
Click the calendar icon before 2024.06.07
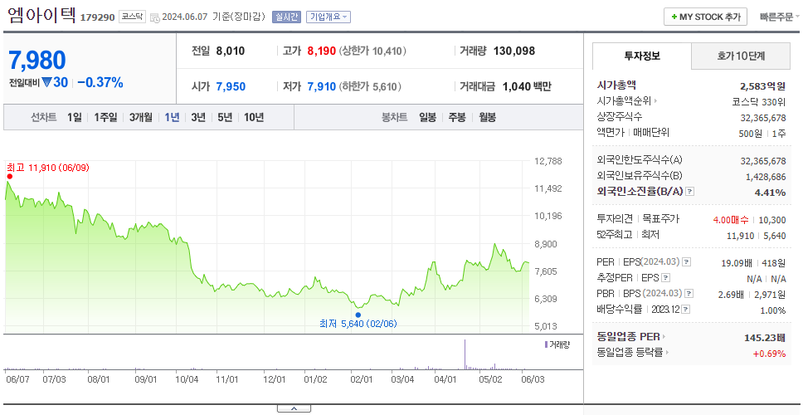click(155, 18)
